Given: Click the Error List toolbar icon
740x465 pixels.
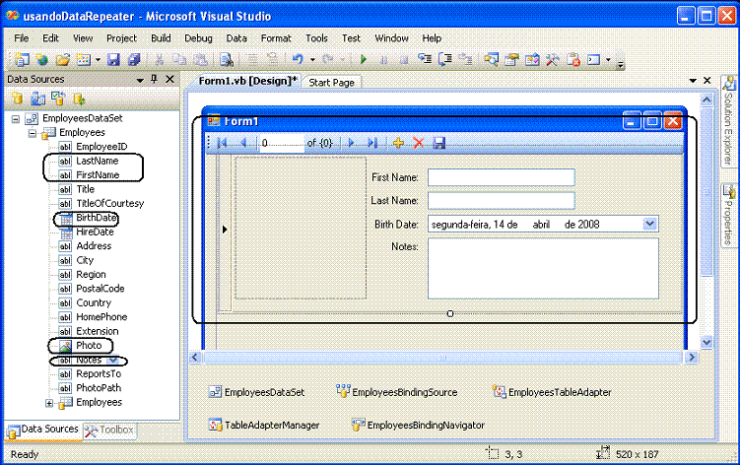Looking at the screenshot, I should [x=573, y=59].
